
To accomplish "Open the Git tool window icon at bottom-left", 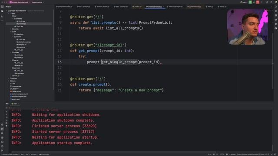I will (2, 150).
